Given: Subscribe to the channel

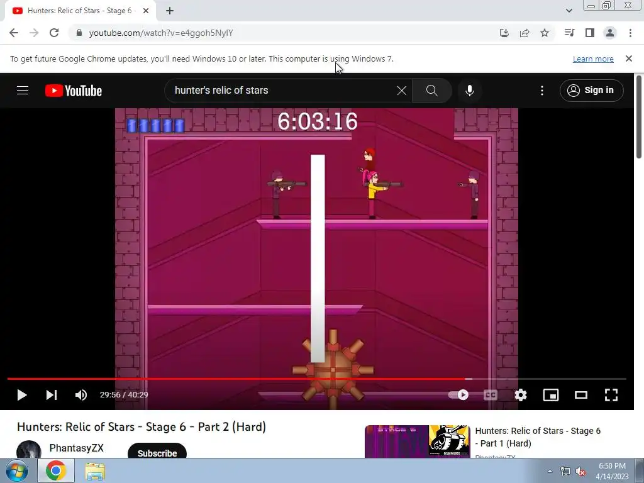Looking at the screenshot, I should click(x=157, y=451).
